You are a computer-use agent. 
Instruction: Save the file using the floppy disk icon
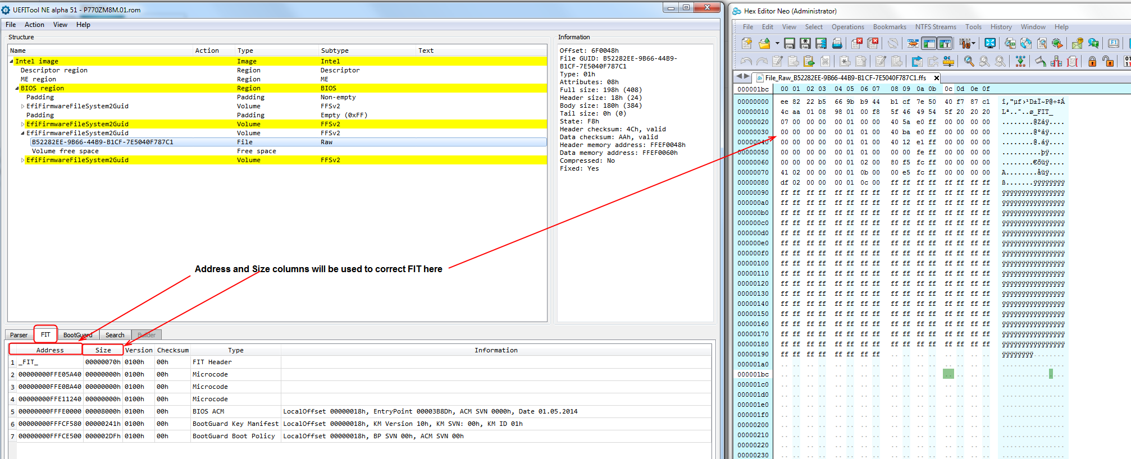point(789,43)
